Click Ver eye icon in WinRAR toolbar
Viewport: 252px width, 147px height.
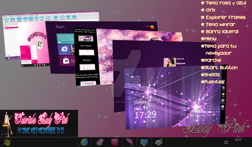(x=25, y=19)
